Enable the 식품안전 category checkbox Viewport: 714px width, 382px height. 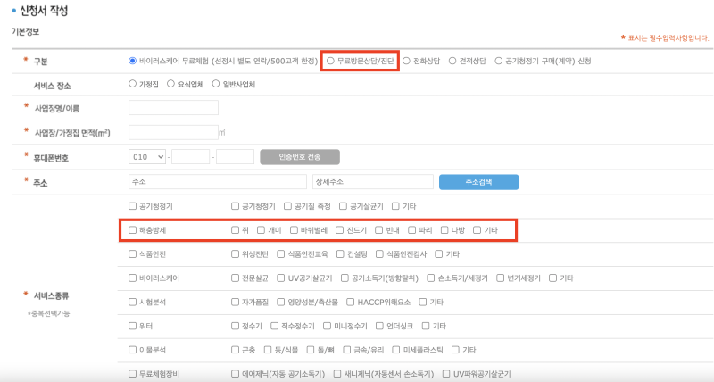tap(132, 254)
